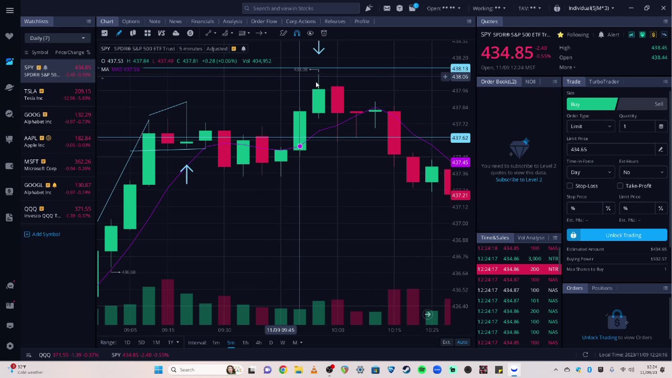The height and width of the screenshot is (378, 672).
Task: Click the dollar sign icon in chart toolbar
Action: point(190,33)
